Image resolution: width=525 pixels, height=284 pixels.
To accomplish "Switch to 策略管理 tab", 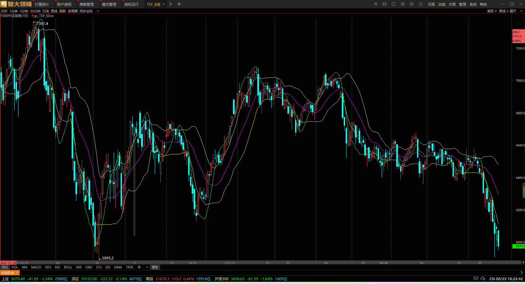I will coord(87,4).
